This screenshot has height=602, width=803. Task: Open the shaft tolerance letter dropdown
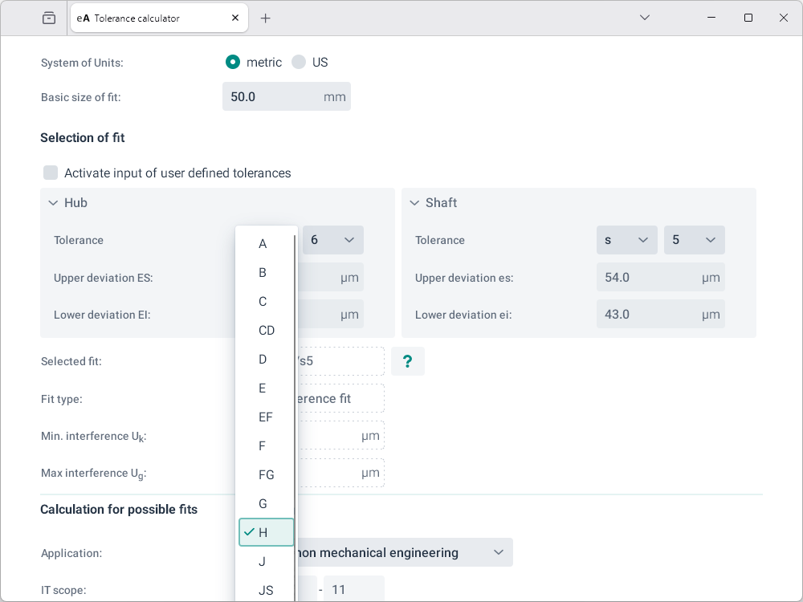(x=626, y=240)
